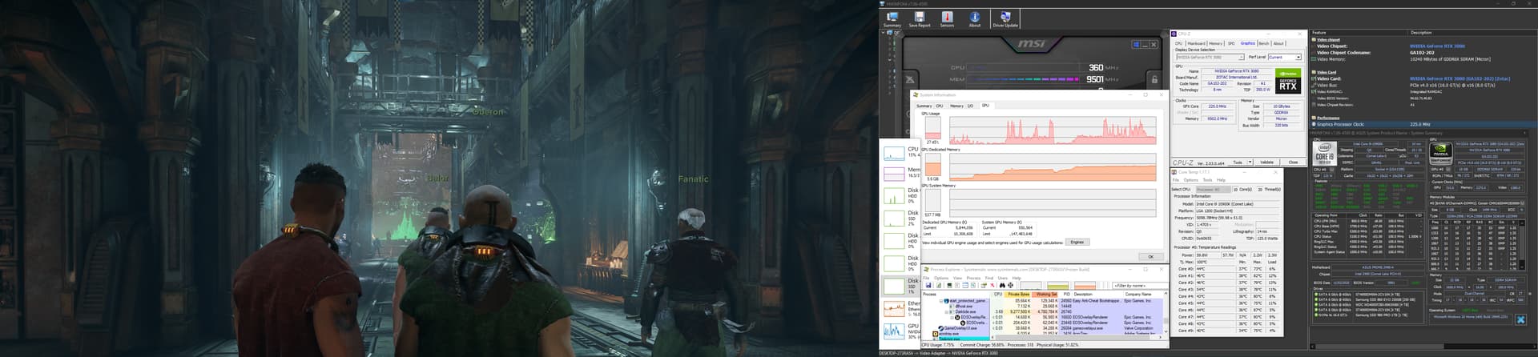Click Refresh icon in Process Explorer toolbar
The width and height of the screenshot is (1538, 357).
pos(939,286)
